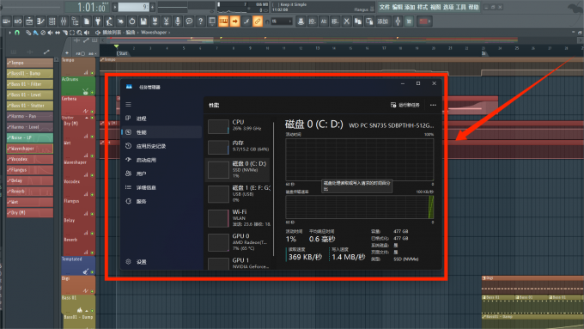Open the 添加 menu in menu bar

pyautogui.click(x=410, y=7)
